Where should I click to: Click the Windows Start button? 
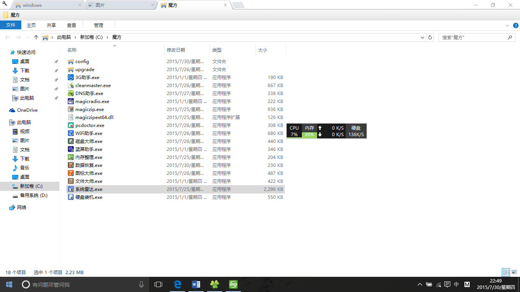tap(9, 284)
